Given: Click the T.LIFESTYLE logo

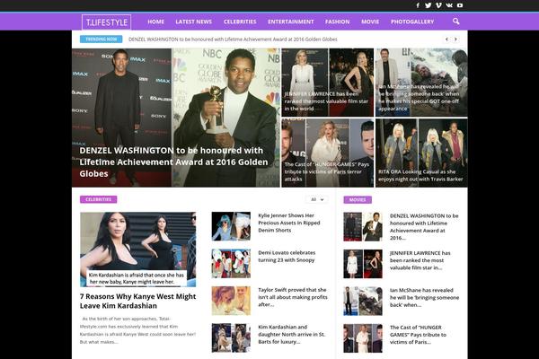Looking at the screenshot, I should tap(107, 22).
